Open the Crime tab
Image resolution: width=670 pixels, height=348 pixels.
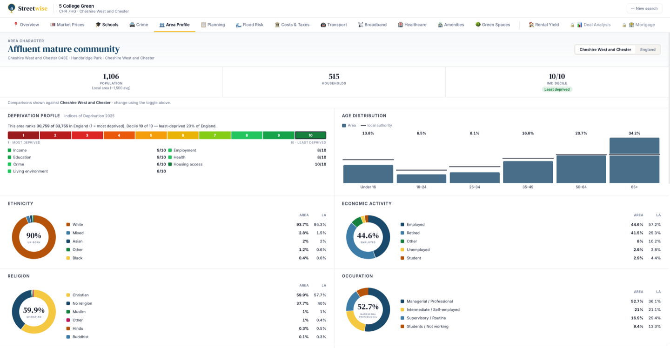(139, 25)
